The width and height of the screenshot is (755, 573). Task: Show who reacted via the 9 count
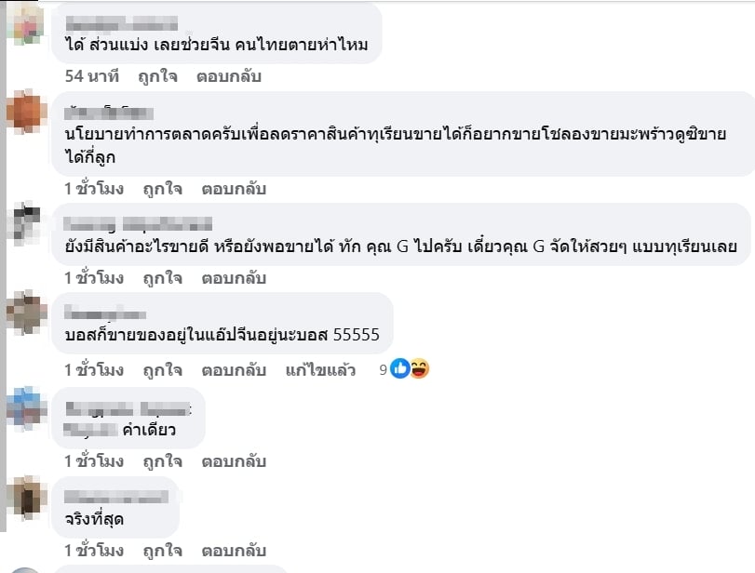383,369
